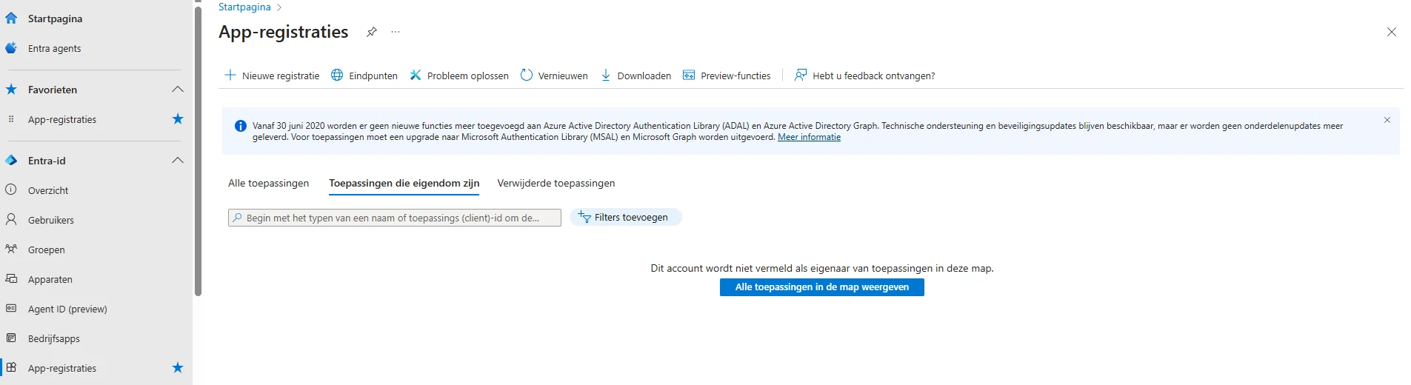Focus the application name search field
This screenshot has height=385, width=1411.
[x=395, y=218]
